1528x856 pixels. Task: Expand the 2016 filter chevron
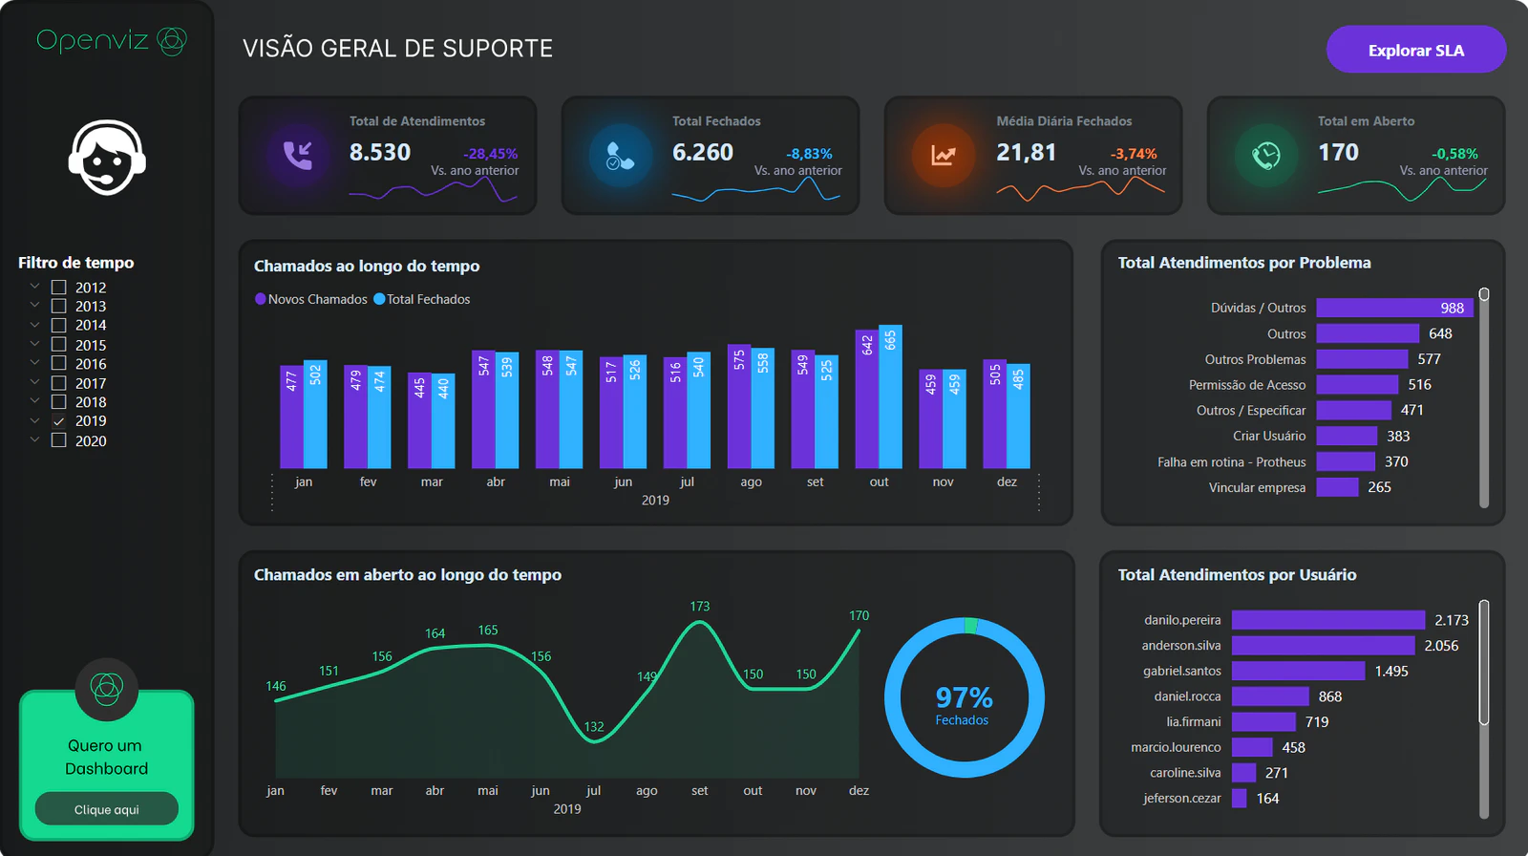(34, 362)
